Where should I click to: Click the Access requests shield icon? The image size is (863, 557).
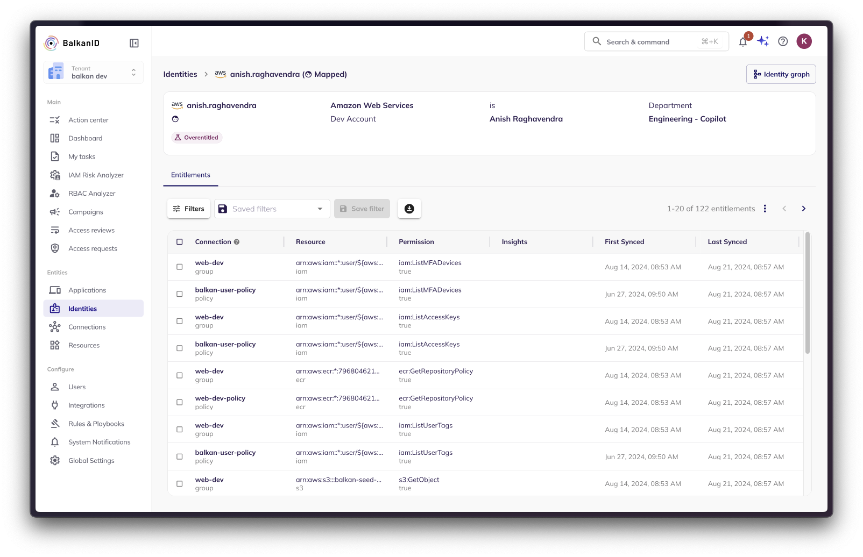tap(55, 248)
